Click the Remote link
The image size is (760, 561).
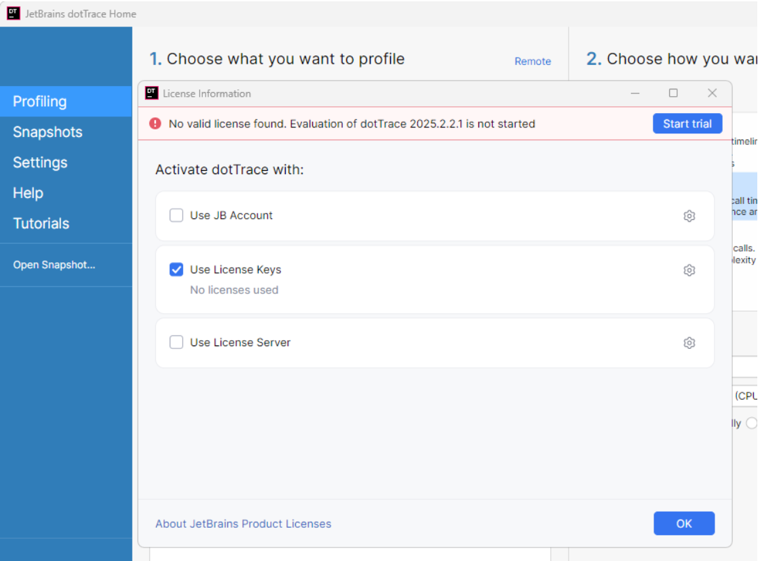click(533, 61)
